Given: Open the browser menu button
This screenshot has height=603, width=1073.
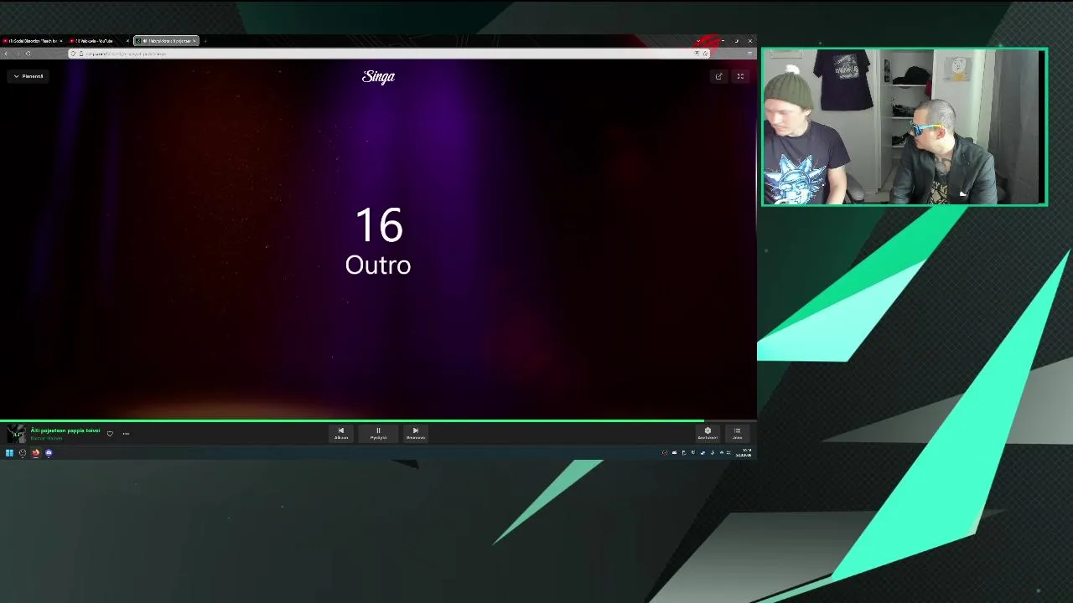Looking at the screenshot, I should [x=749, y=54].
